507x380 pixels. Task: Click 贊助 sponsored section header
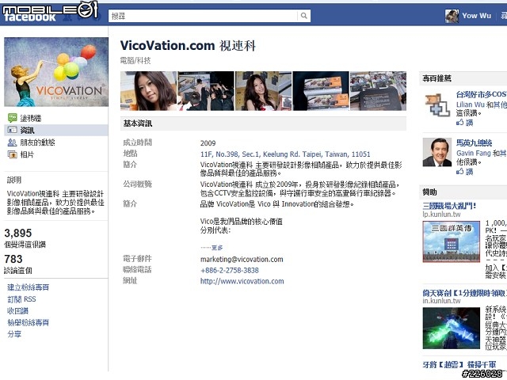(x=429, y=192)
